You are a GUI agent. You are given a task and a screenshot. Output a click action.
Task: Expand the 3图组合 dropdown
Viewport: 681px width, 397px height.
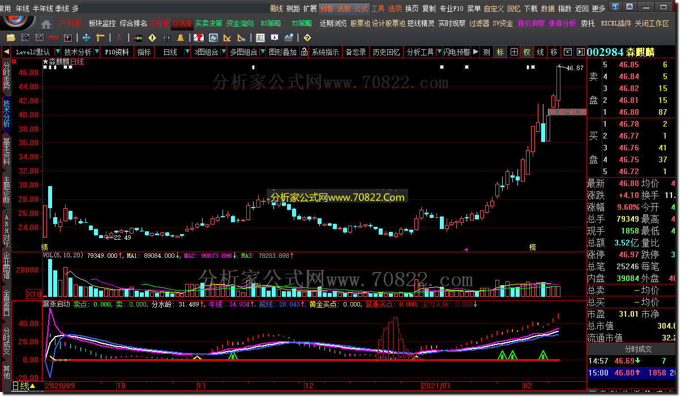click(224, 52)
